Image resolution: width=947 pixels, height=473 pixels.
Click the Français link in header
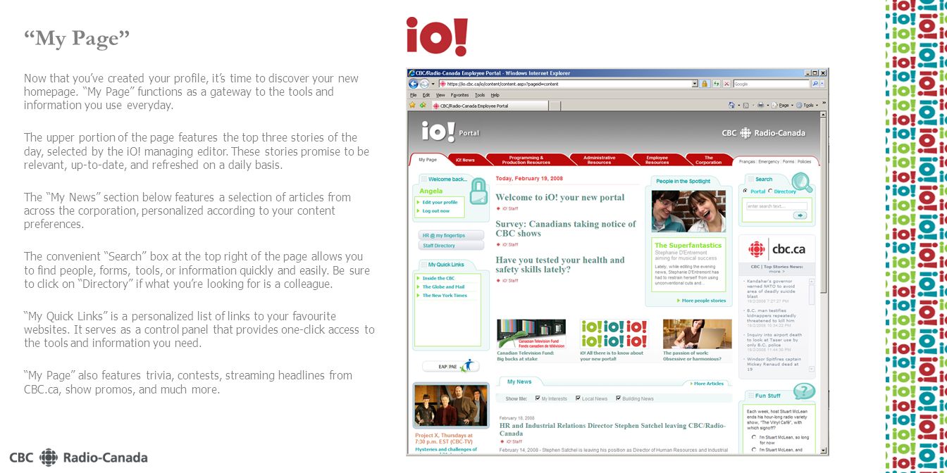[746, 161]
